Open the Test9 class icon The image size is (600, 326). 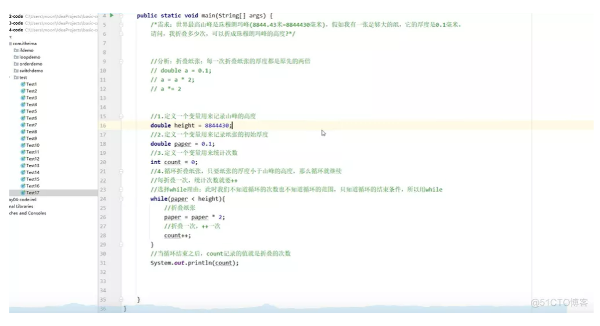coord(23,139)
